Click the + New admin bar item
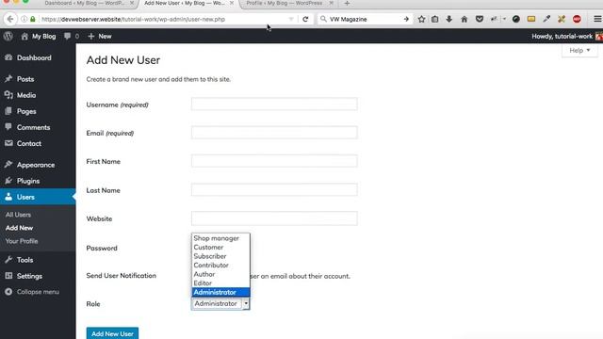This screenshot has width=603, height=339. [100, 36]
